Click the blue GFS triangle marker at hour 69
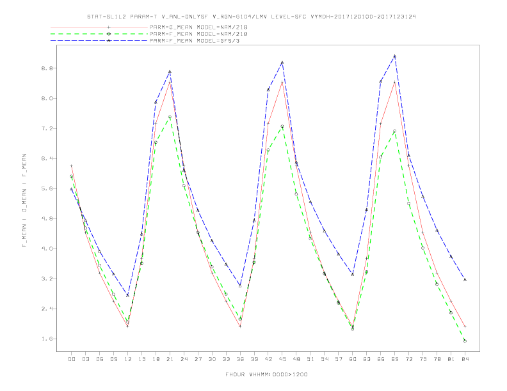Screen dimensions: 507x391 (x=394, y=56)
